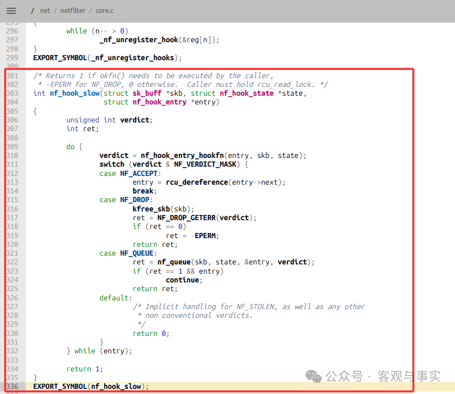The height and width of the screenshot is (394, 455).
Task: Click EXPORT_SYMBOL on line 299
Action: 60,58
